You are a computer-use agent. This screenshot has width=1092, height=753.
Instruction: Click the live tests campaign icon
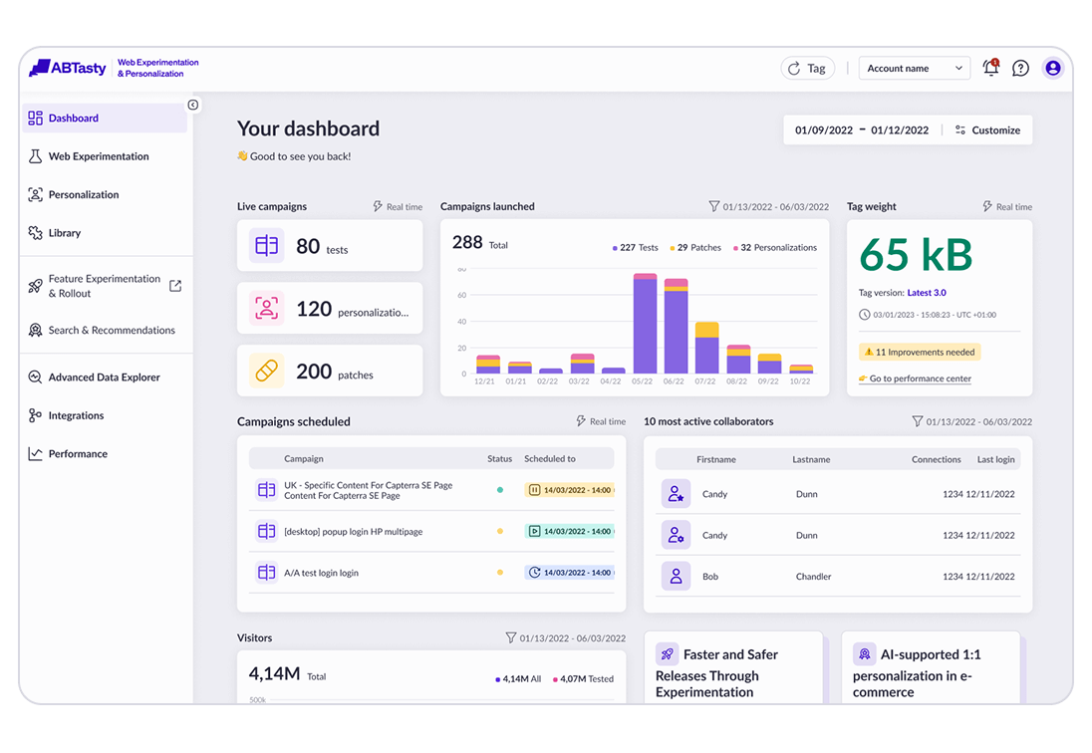(x=267, y=245)
